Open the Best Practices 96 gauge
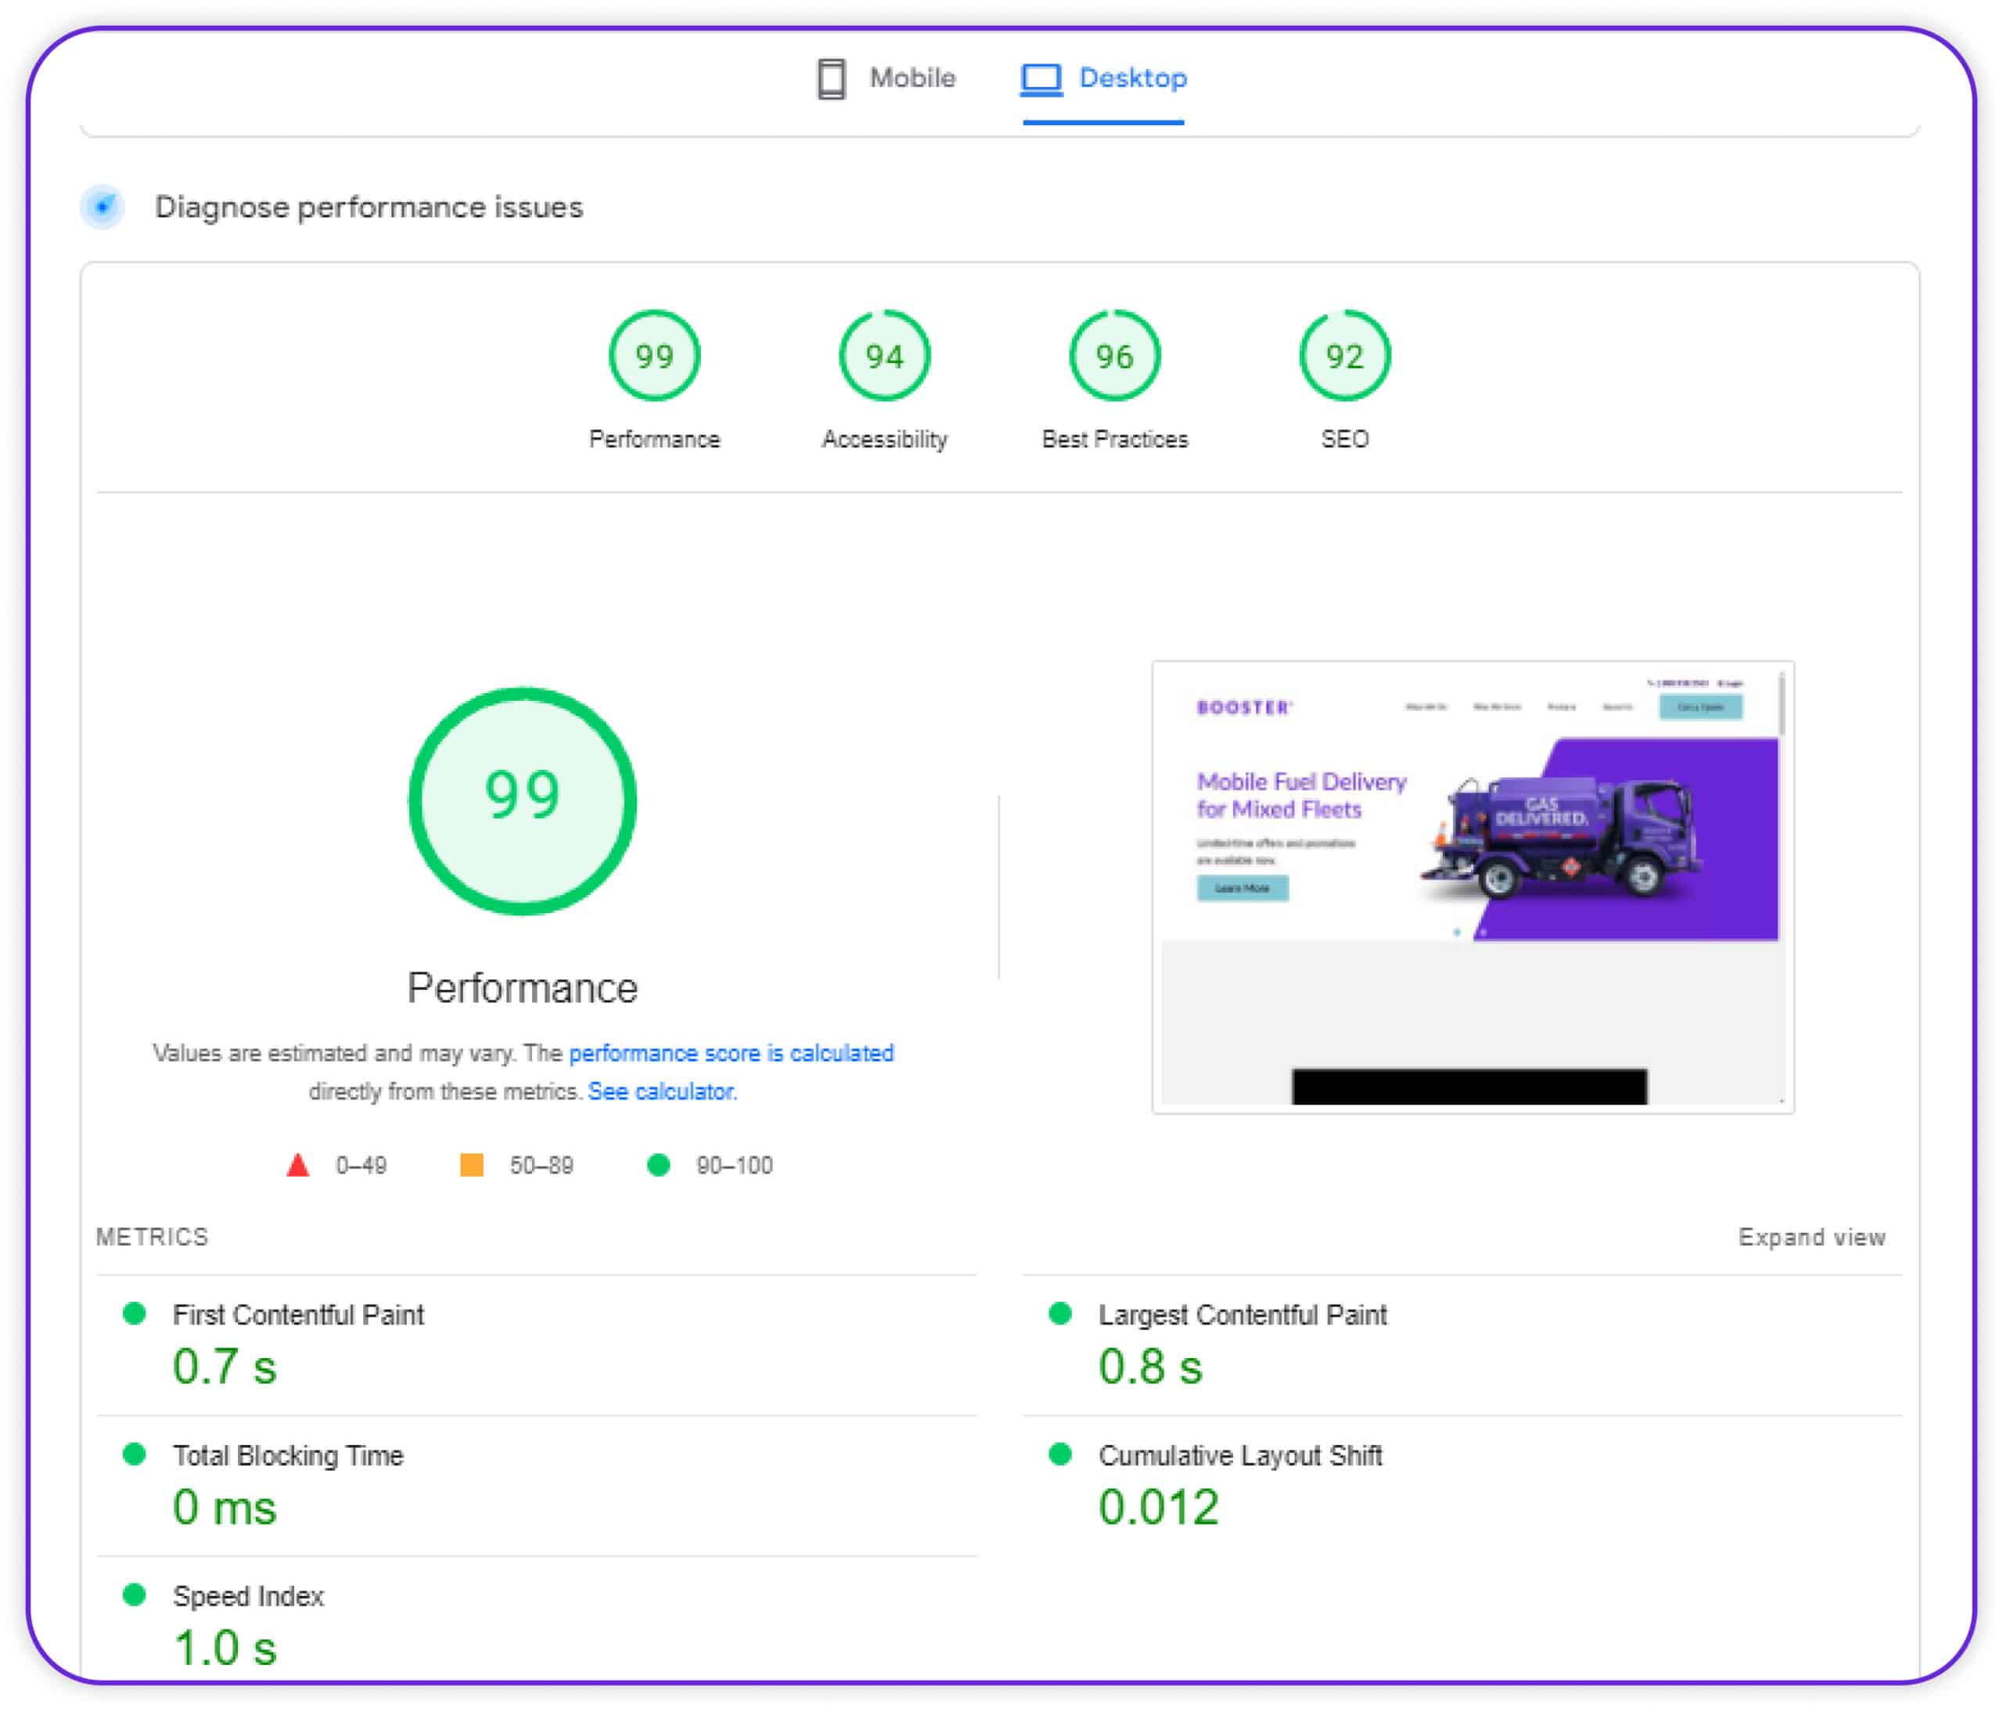 (x=1115, y=356)
